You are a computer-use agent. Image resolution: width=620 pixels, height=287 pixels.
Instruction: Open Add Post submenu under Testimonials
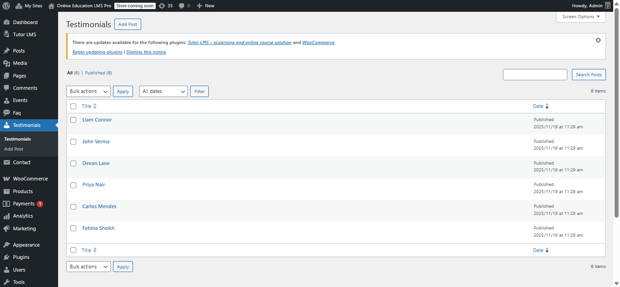(14, 149)
